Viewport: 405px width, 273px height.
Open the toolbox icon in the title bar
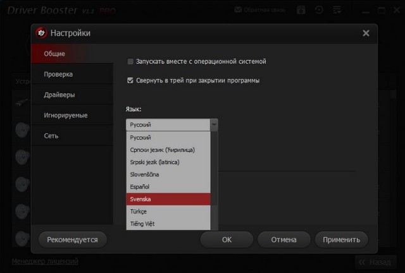pos(301,10)
